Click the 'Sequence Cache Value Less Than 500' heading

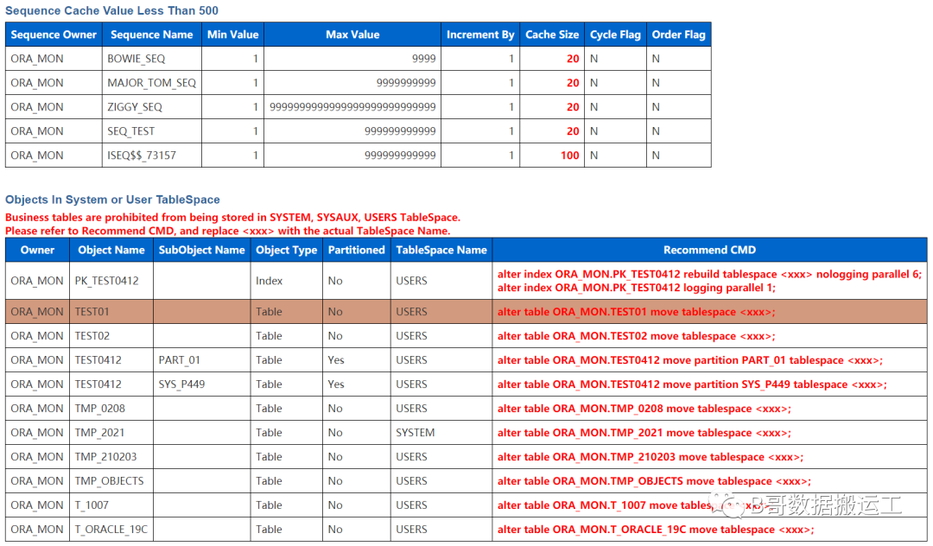(111, 10)
